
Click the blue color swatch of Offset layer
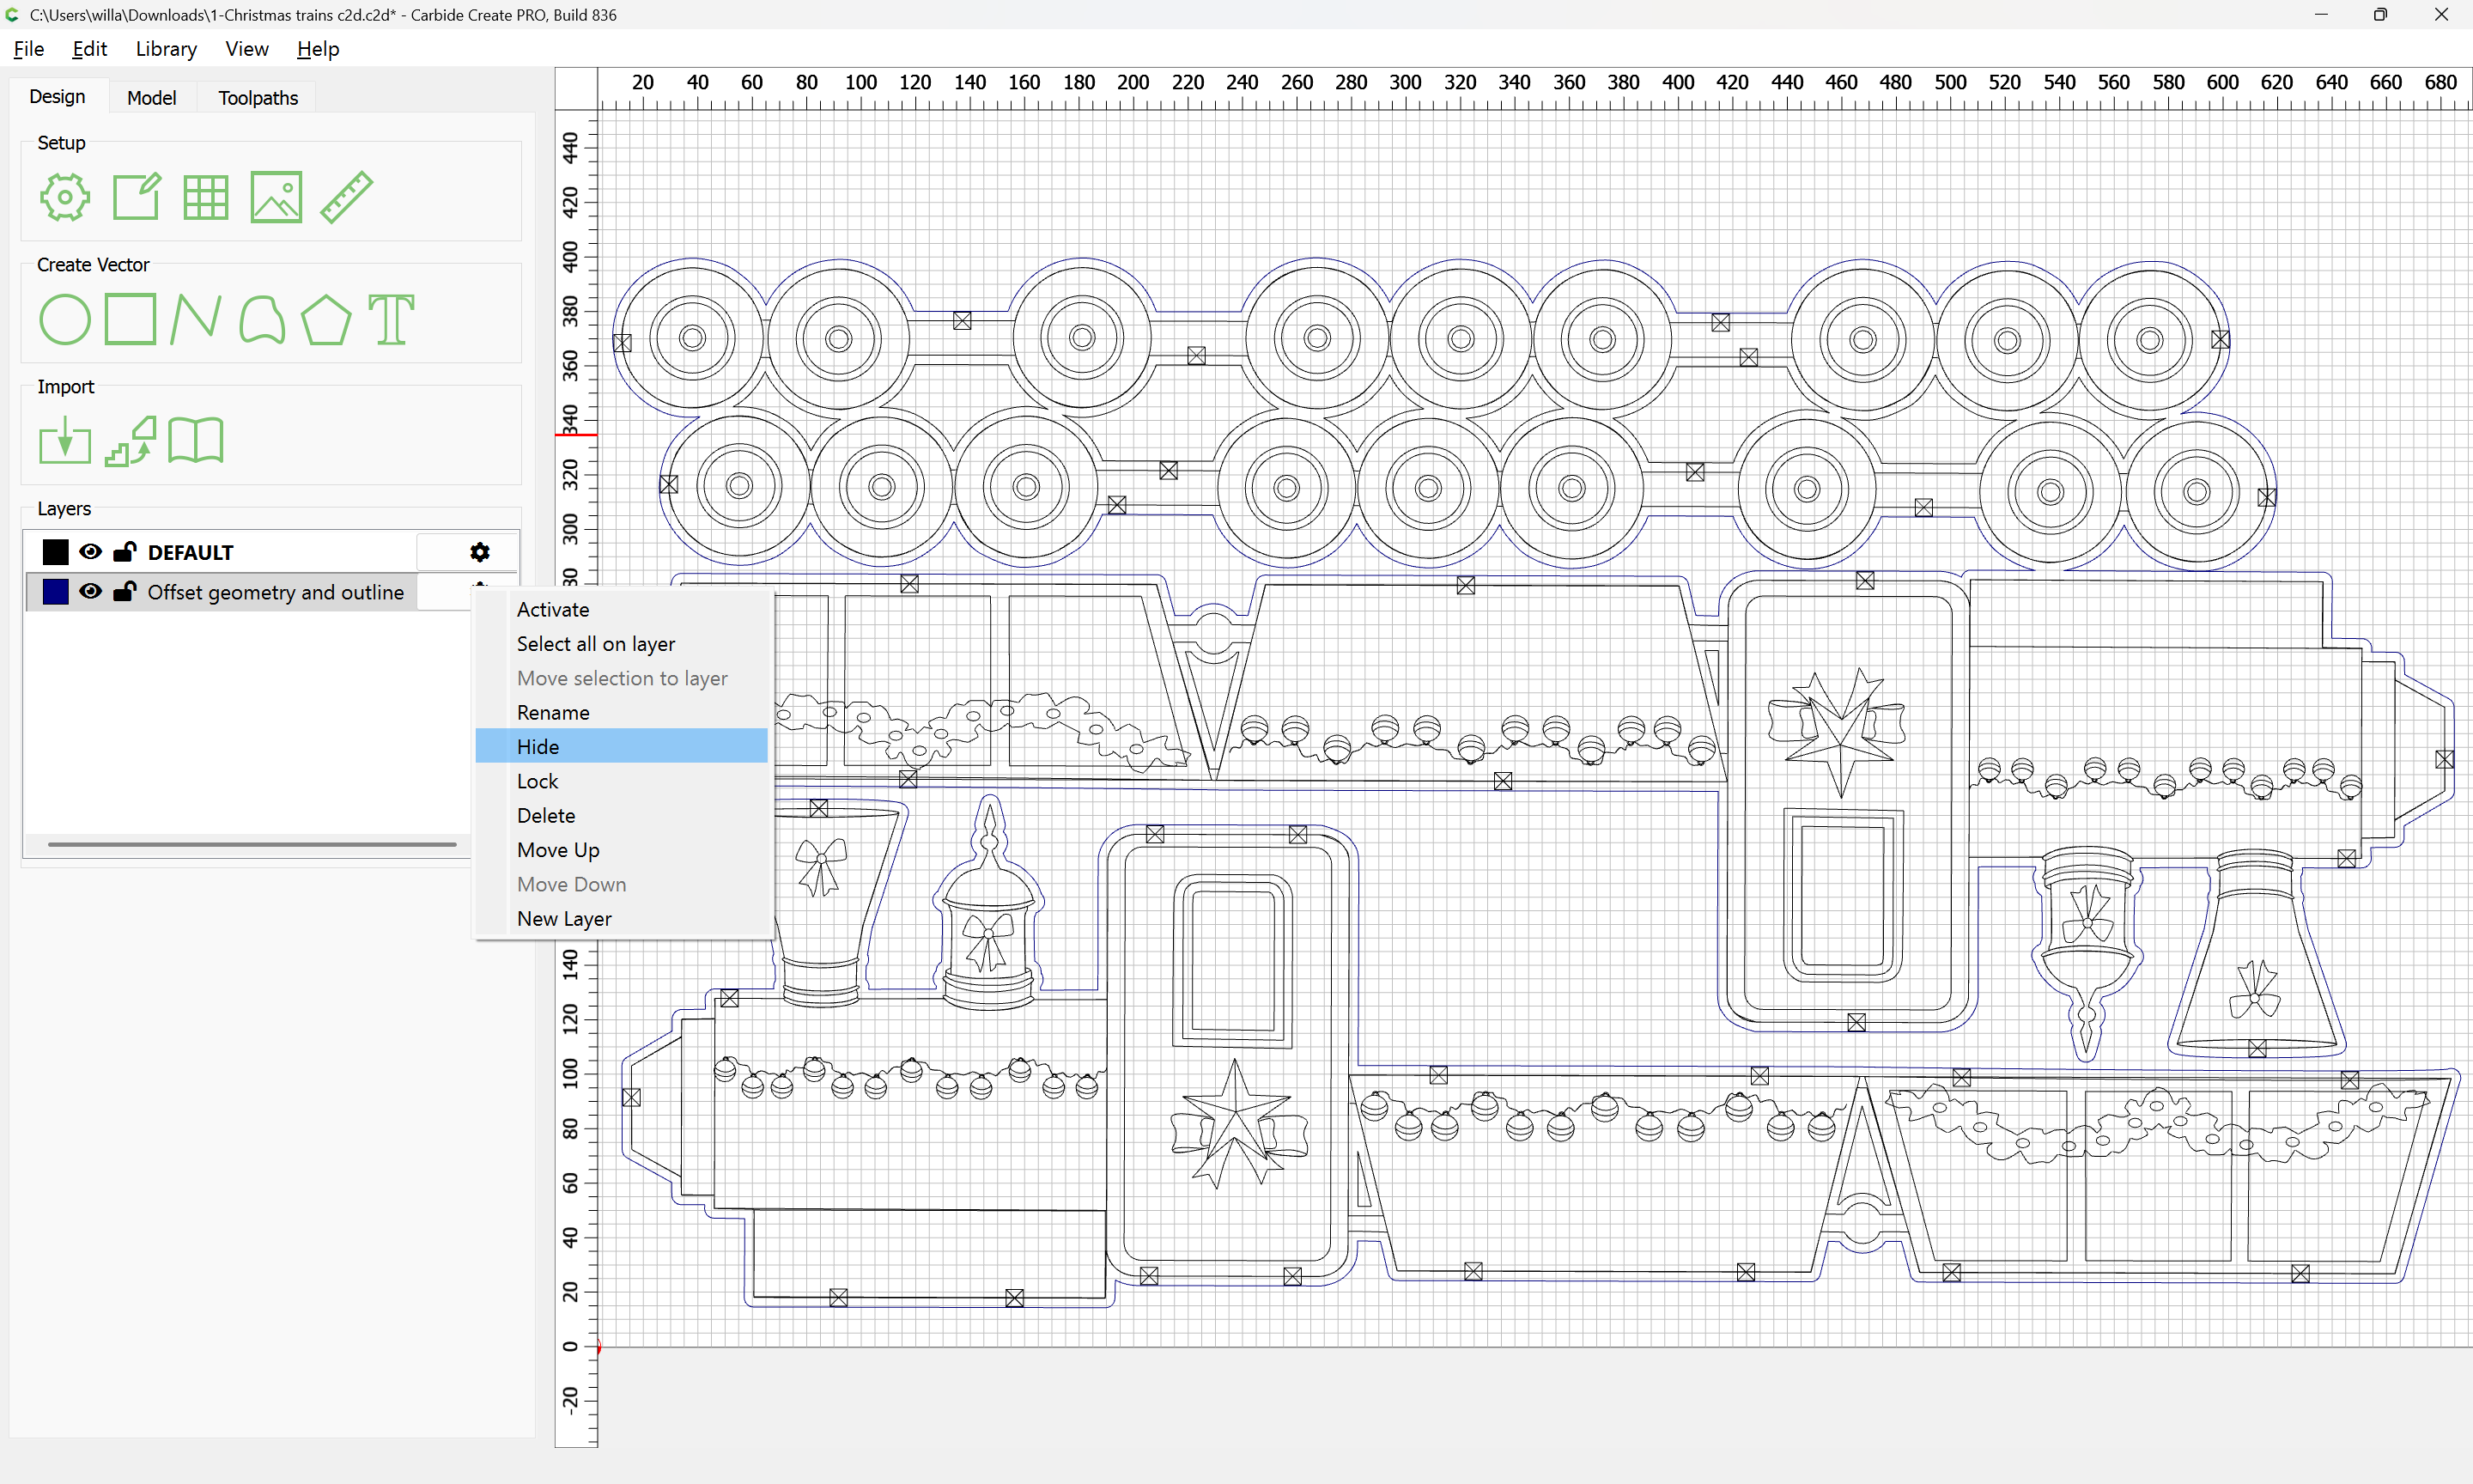pos(56,592)
